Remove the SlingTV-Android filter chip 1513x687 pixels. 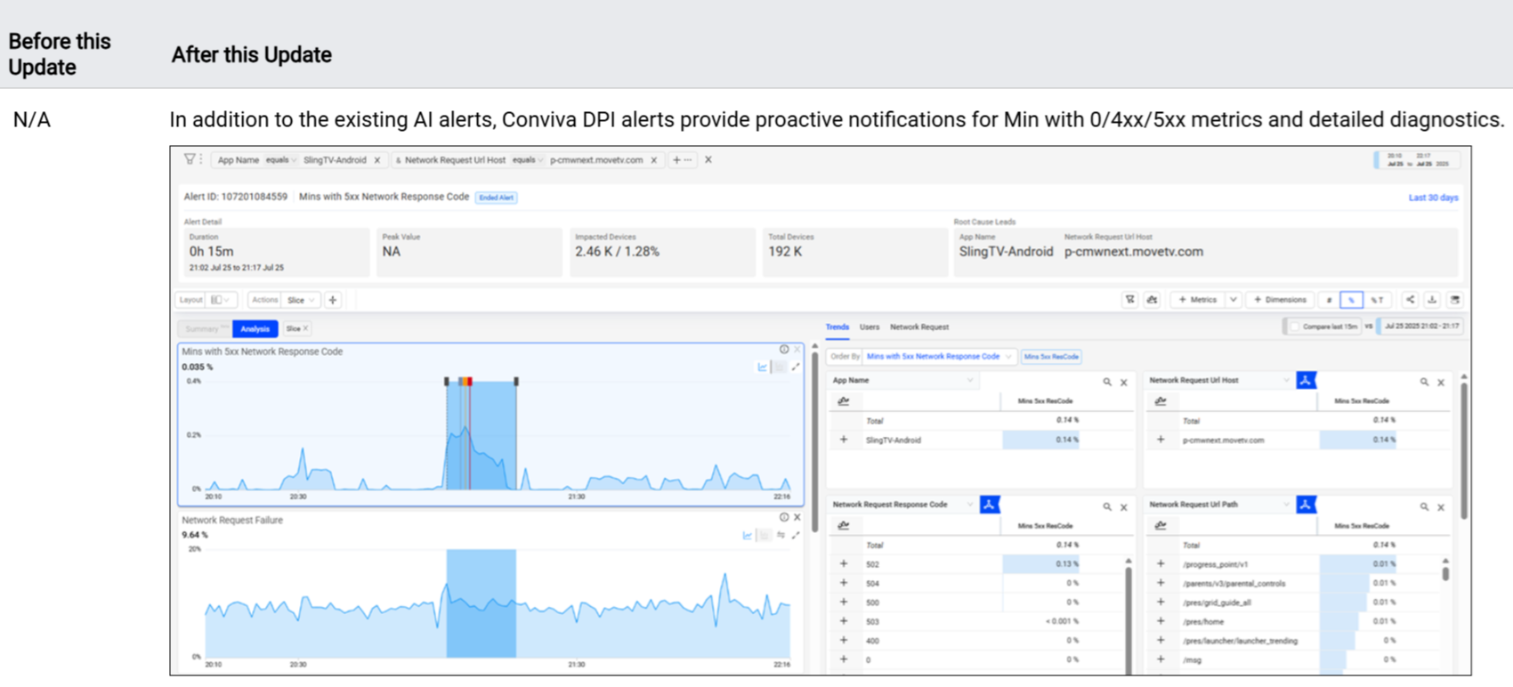pyautogui.click(x=377, y=160)
